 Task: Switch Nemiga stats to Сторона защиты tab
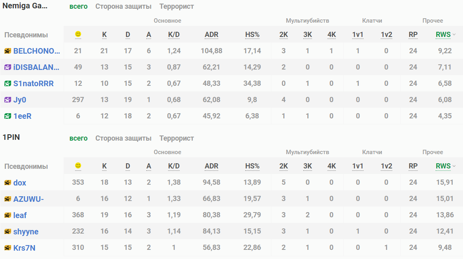(x=123, y=6)
